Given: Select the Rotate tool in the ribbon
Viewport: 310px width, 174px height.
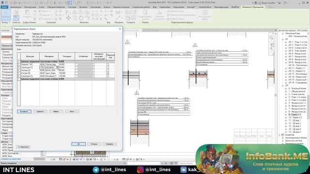Looking at the screenshot, I should [x=81, y=18].
